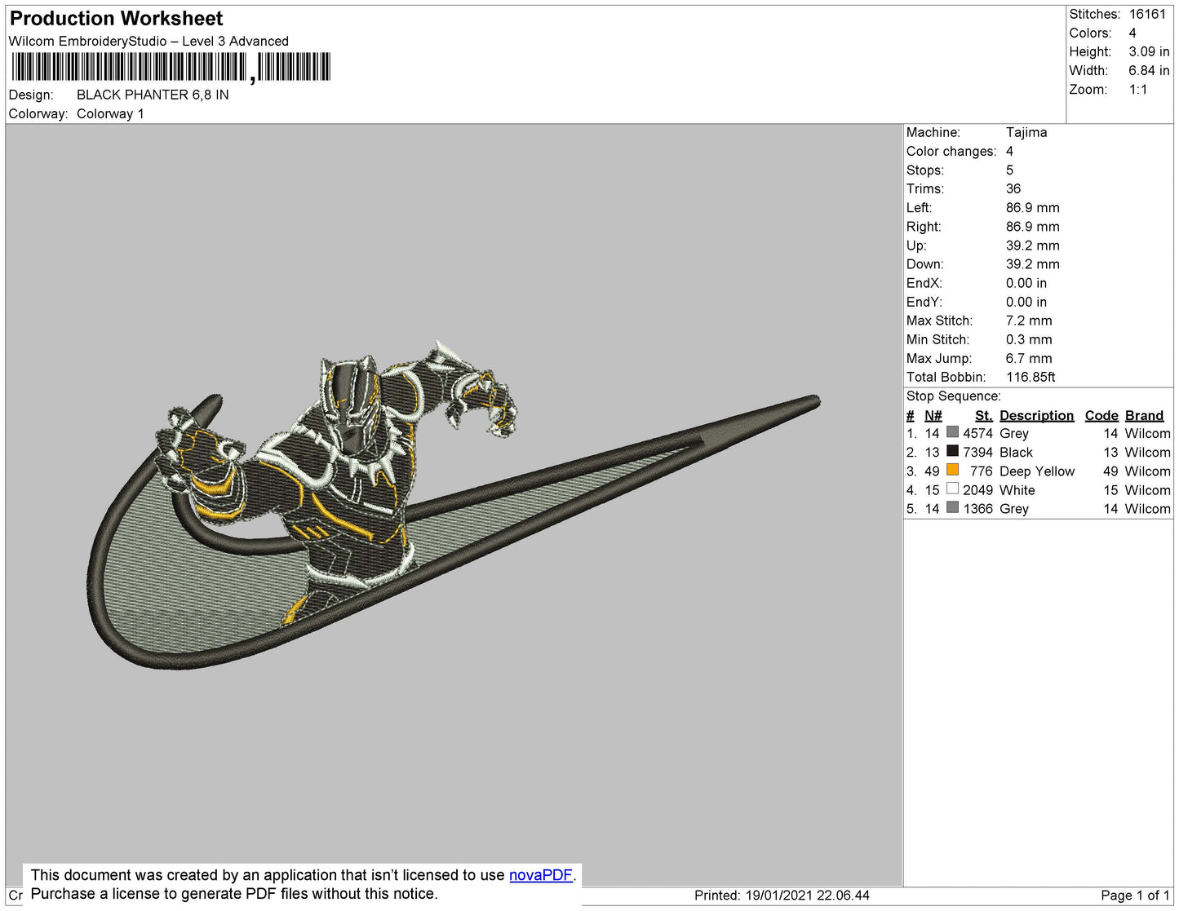This screenshot has width=1179, height=911.
Task: Pick the Deep Yellow color swatch
Action: [952, 470]
